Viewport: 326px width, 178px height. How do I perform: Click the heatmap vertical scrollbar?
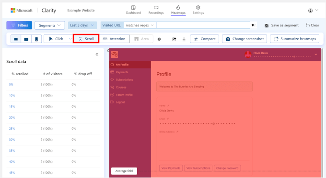(322, 112)
